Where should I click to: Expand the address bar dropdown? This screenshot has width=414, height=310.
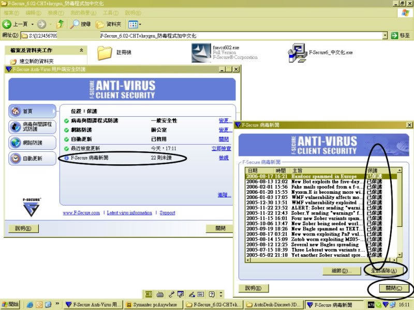pos(385,36)
